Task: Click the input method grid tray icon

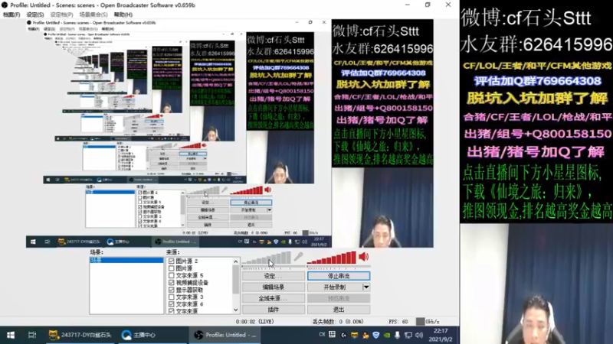Action: 332,335
